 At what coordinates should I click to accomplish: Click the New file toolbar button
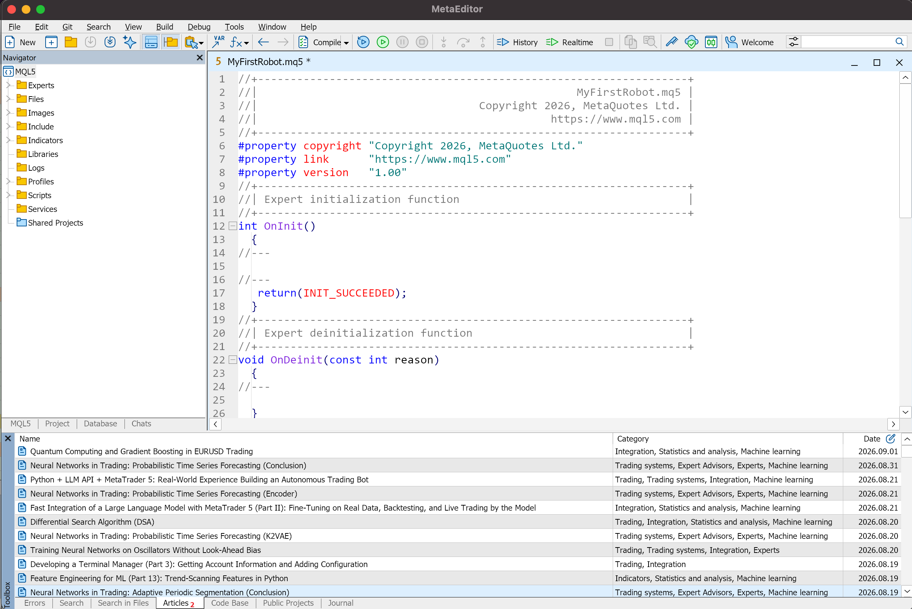pos(20,42)
